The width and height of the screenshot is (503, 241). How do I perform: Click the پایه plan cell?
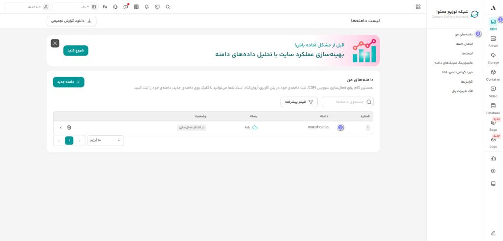251,127
